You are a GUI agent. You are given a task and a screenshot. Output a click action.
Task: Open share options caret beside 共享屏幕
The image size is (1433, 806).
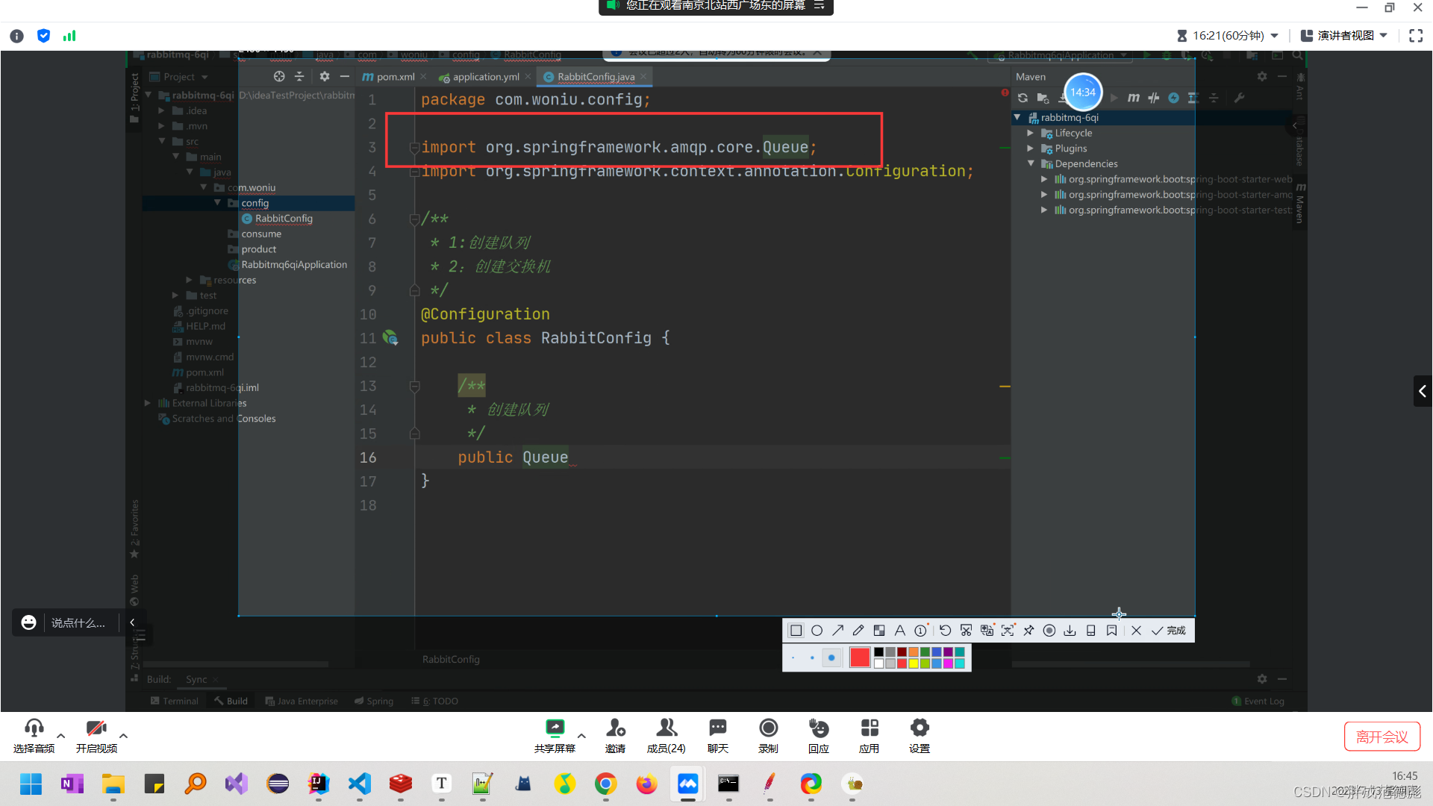581,735
